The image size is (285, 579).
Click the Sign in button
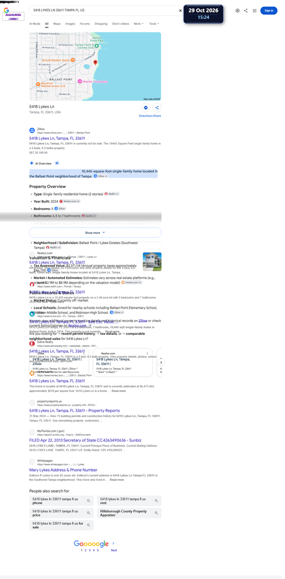pos(269,11)
